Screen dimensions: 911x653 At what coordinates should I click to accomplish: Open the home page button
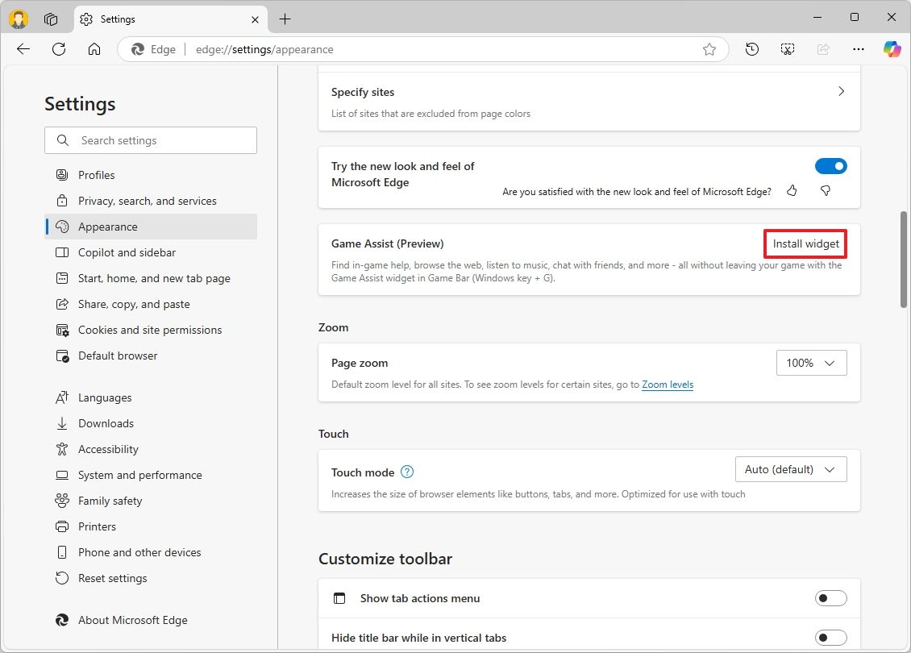pos(94,49)
